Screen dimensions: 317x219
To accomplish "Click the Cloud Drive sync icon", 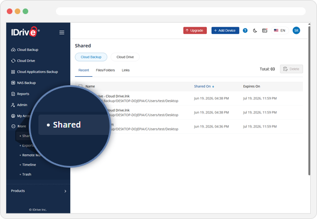I will (x=13, y=61).
